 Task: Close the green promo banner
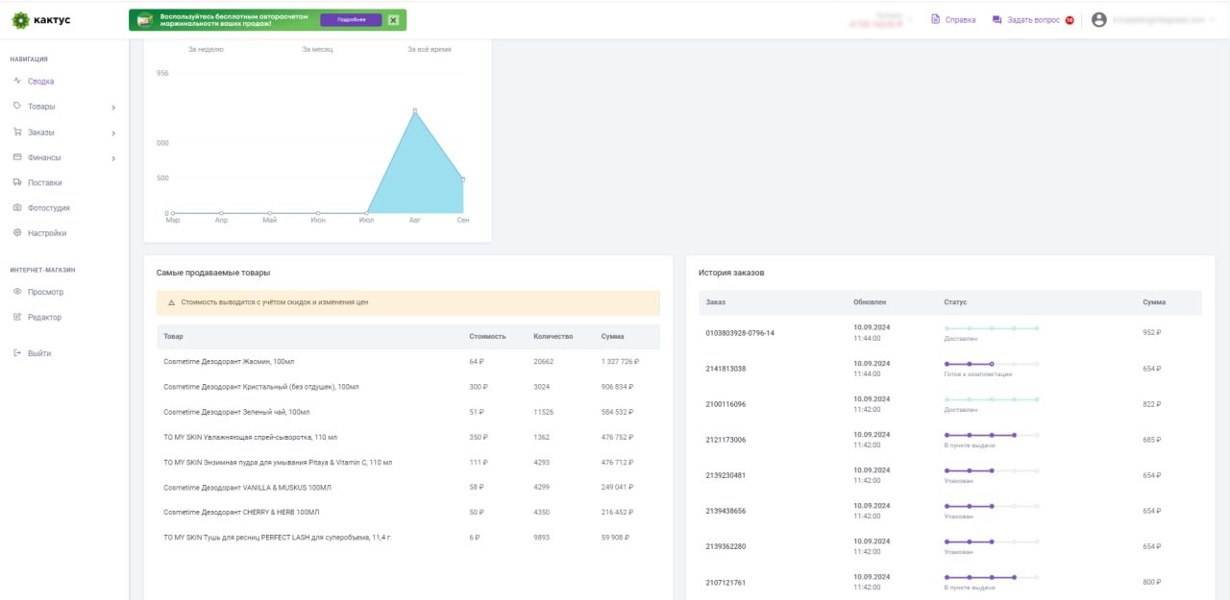click(393, 20)
